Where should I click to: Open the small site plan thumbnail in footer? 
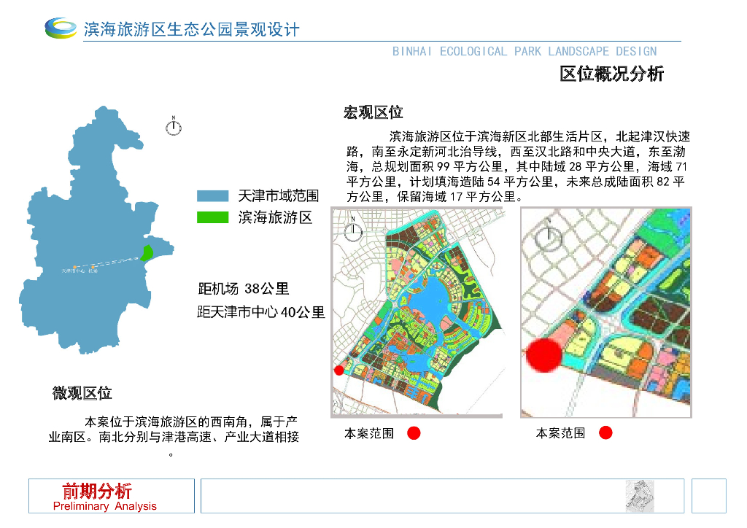639,496
